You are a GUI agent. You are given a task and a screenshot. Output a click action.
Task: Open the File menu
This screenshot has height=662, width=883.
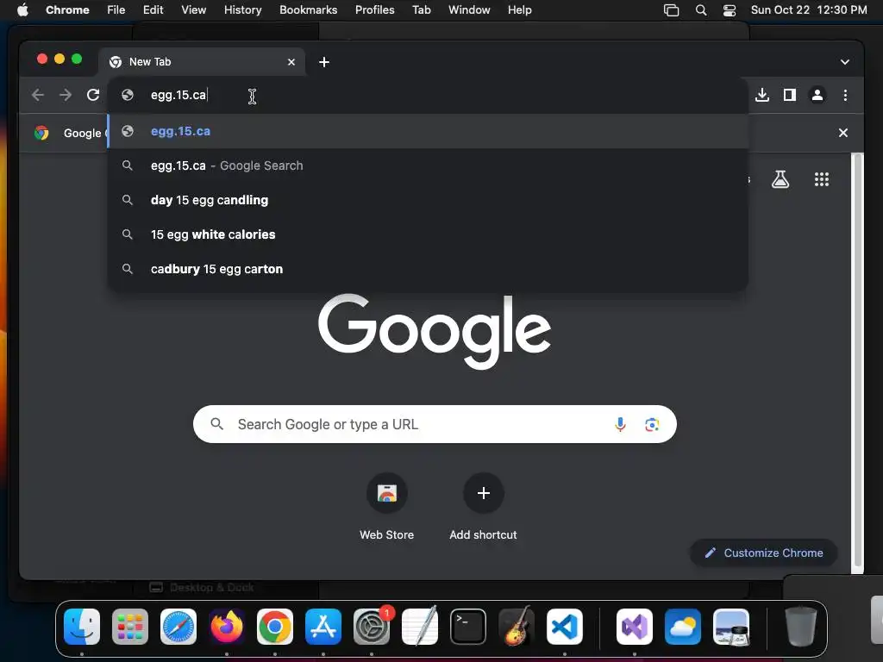point(116,10)
